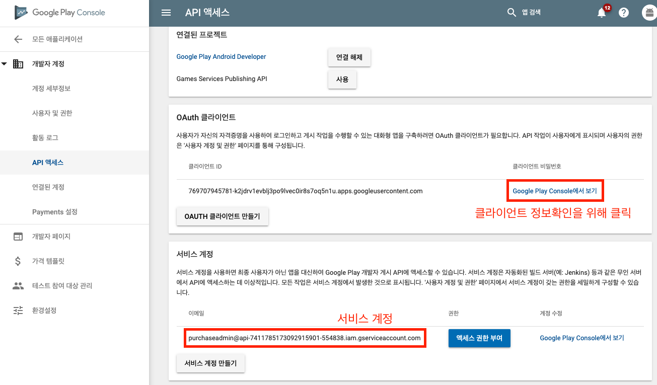Click the back arrow beside 모든 애플리케이션
The height and width of the screenshot is (385, 657).
pyautogui.click(x=18, y=39)
